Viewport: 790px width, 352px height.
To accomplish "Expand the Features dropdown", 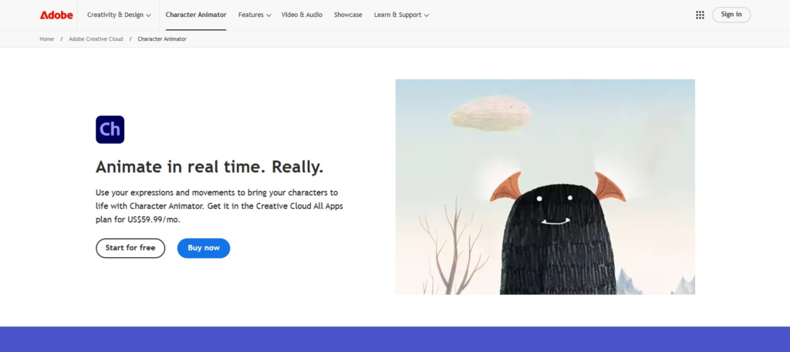I will click(255, 15).
